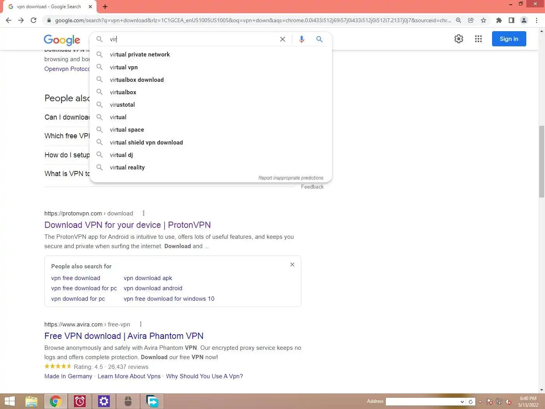The height and width of the screenshot is (409, 545).
Task: Share this page icon
Action: click(x=471, y=20)
